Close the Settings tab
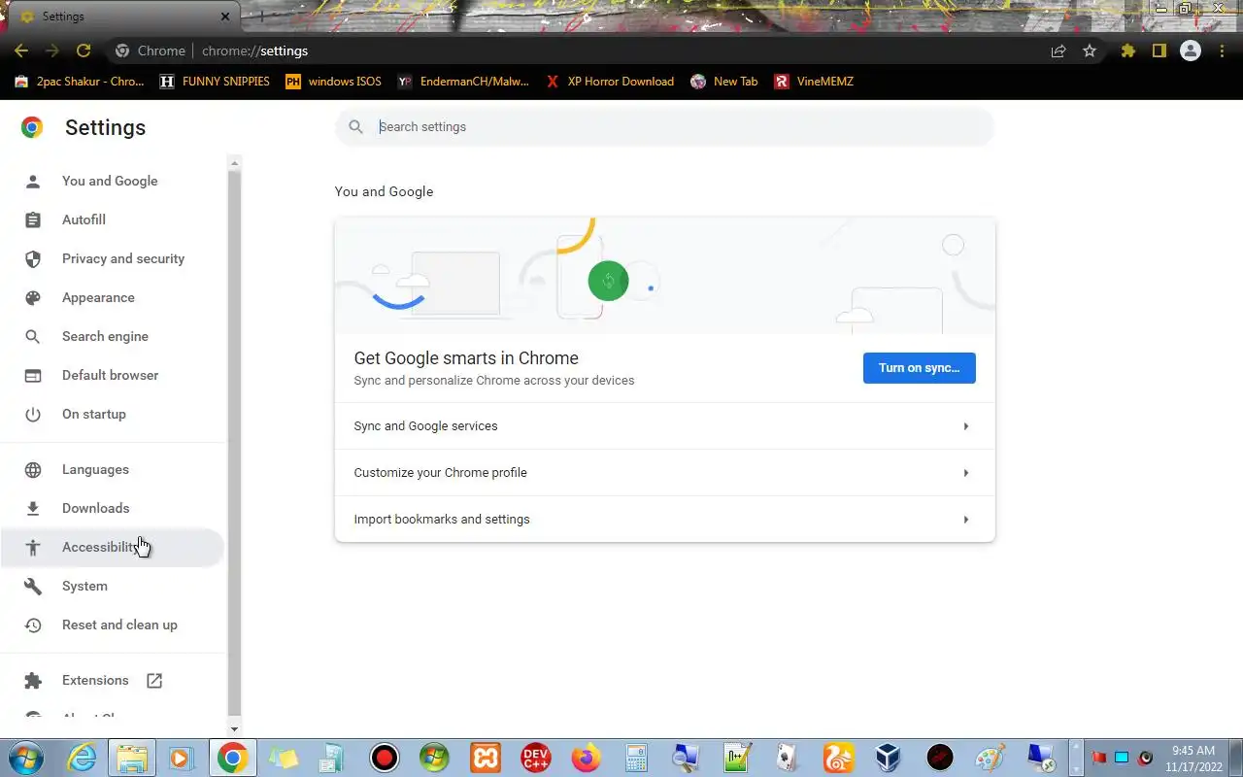This screenshot has width=1243, height=777. coord(225,17)
